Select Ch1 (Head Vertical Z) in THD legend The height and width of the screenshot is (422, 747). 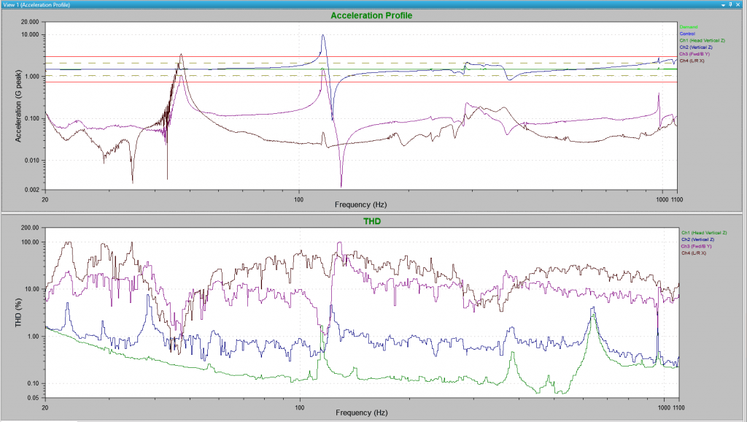[705, 233]
